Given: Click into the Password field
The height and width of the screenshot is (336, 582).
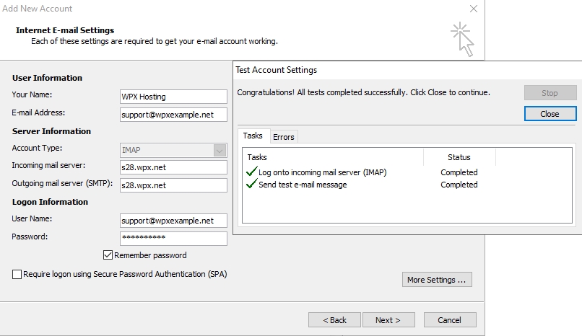Looking at the screenshot, I should click(x=173, y=238).
